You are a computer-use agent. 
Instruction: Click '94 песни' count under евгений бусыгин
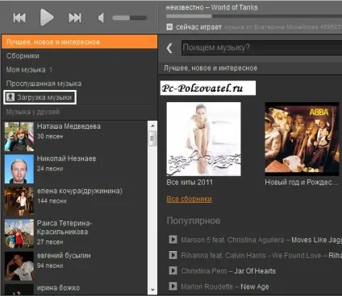click(x=50, y=265)
